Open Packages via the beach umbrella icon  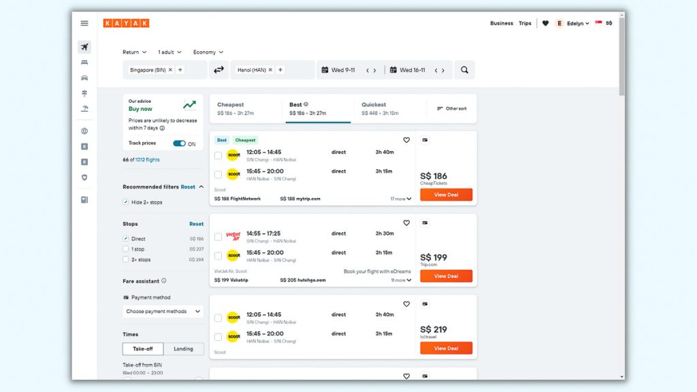click(84, 108)
